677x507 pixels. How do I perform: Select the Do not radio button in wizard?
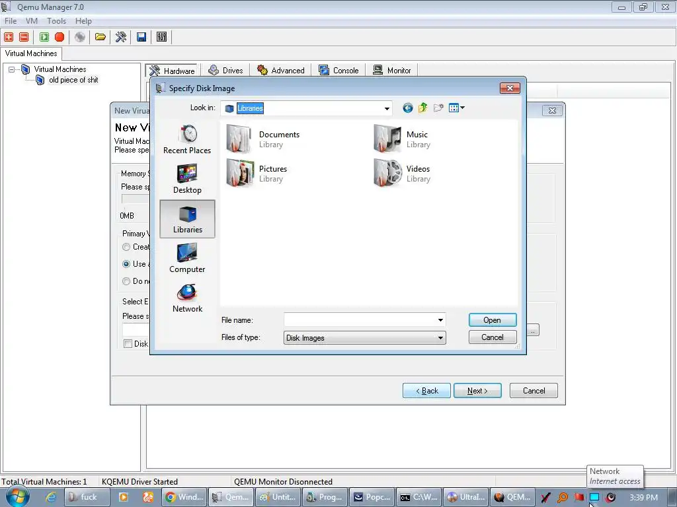pyautogui.click(x=126, y=281)
